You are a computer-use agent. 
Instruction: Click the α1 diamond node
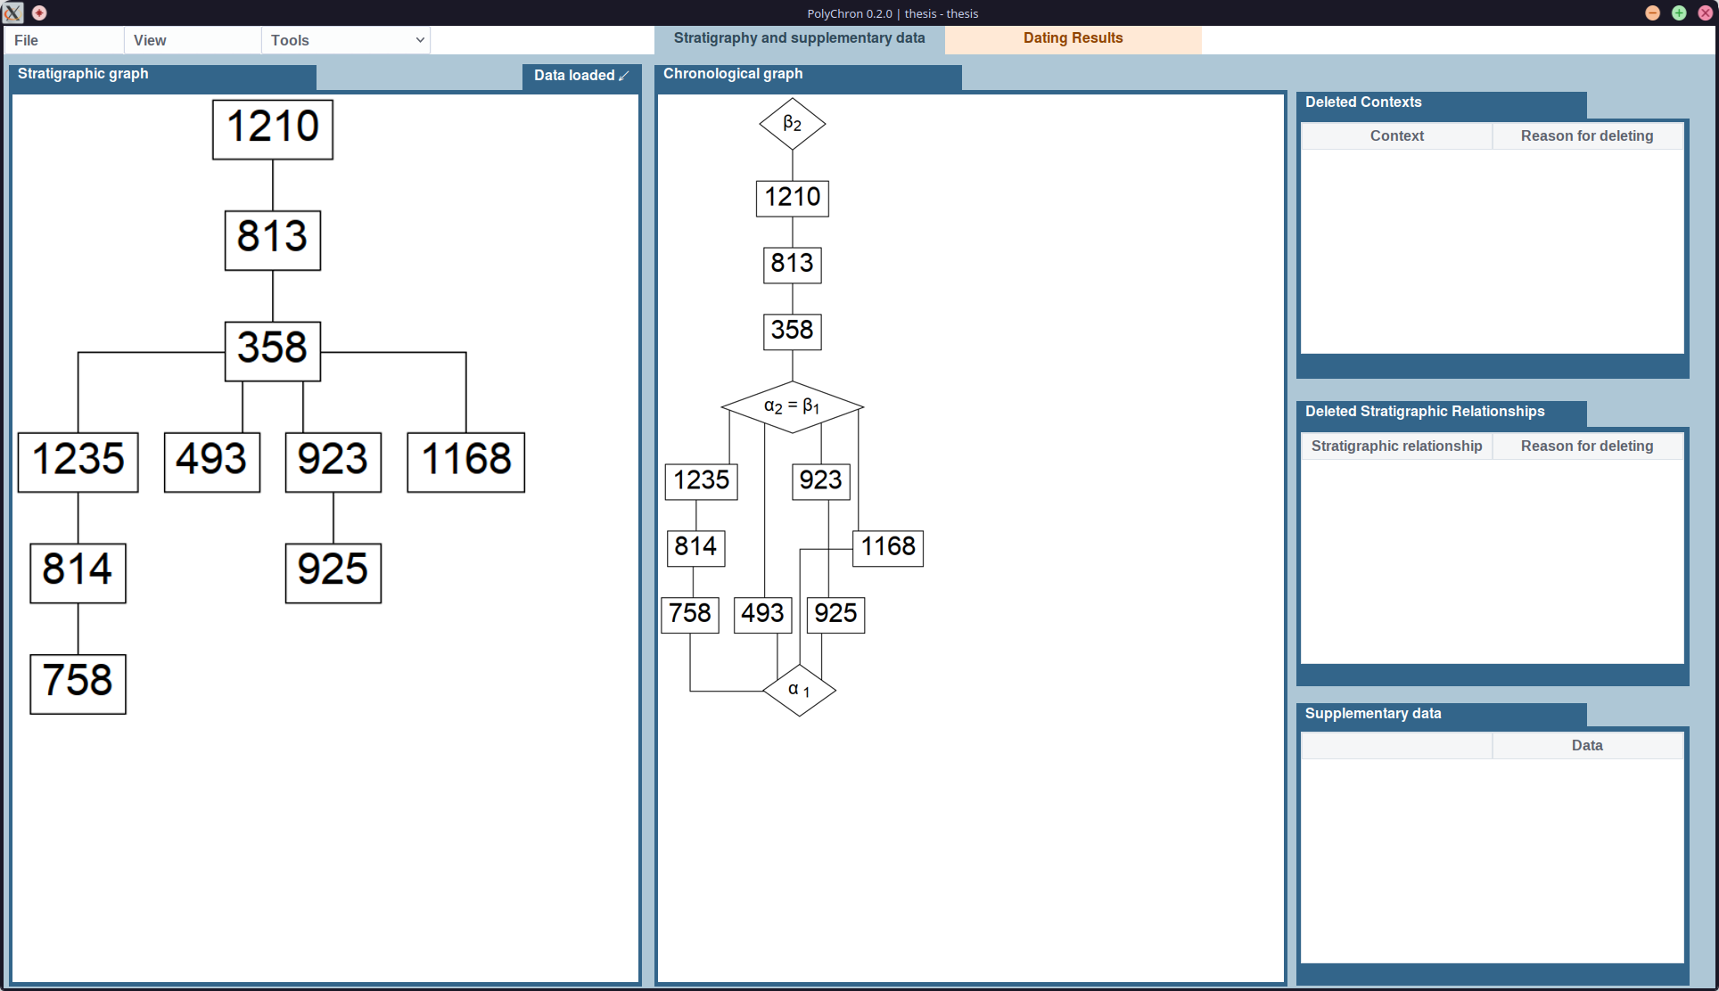pyautogui.click(x=800, y=690)
